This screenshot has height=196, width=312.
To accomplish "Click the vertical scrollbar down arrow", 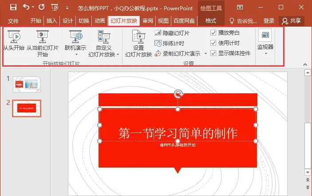I will click(x=308, y=172).
